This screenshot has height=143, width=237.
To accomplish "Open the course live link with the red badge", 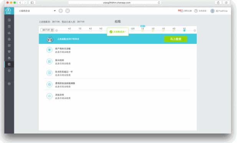I will (185, 11).
